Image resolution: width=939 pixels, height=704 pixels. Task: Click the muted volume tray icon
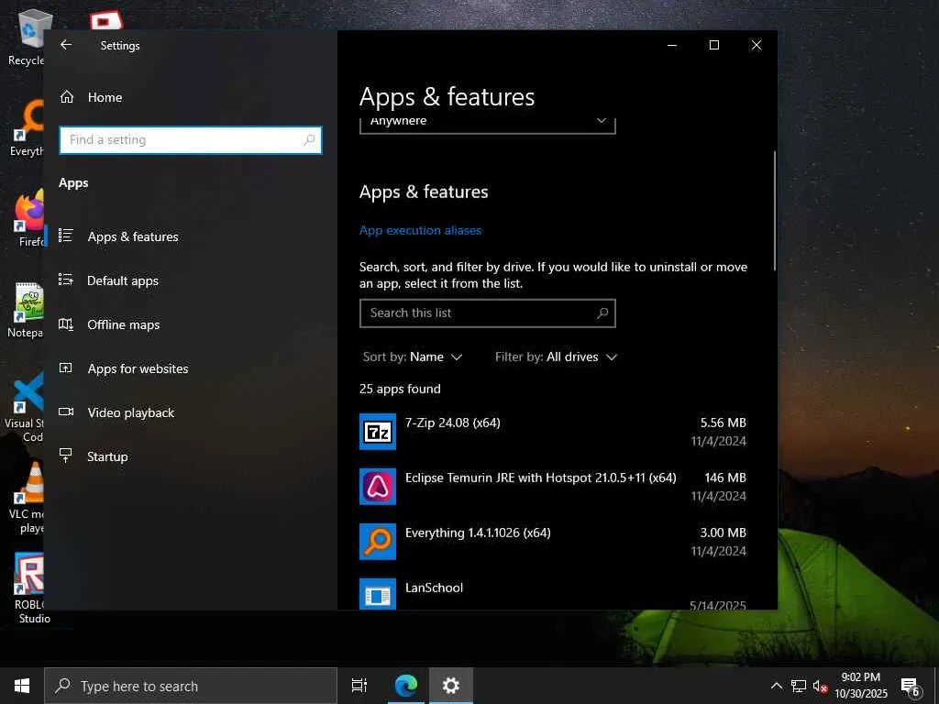(x=820, y=686)
